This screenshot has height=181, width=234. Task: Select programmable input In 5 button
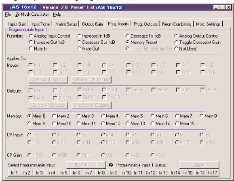click(64, 173)
